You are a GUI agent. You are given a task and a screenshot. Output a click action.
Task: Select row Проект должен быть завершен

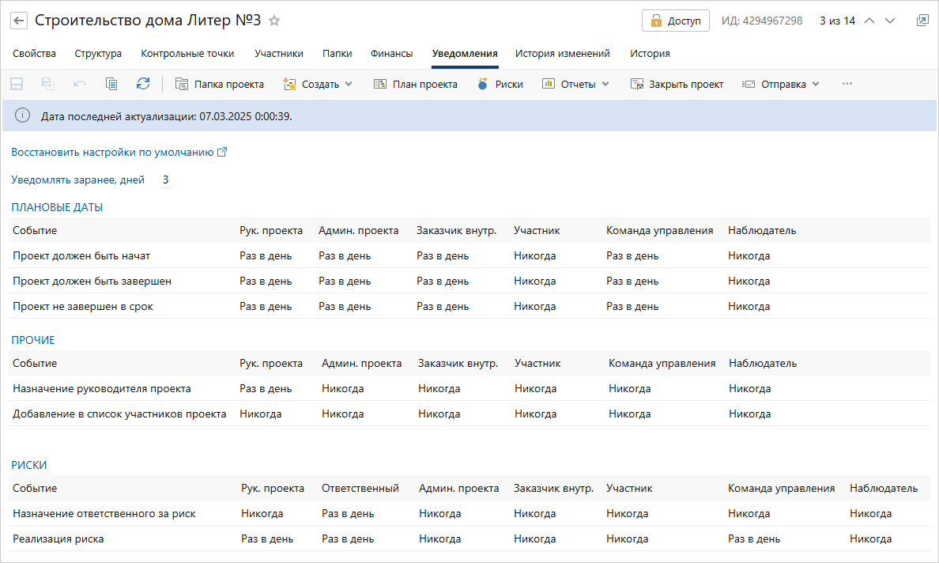(469, 281)
